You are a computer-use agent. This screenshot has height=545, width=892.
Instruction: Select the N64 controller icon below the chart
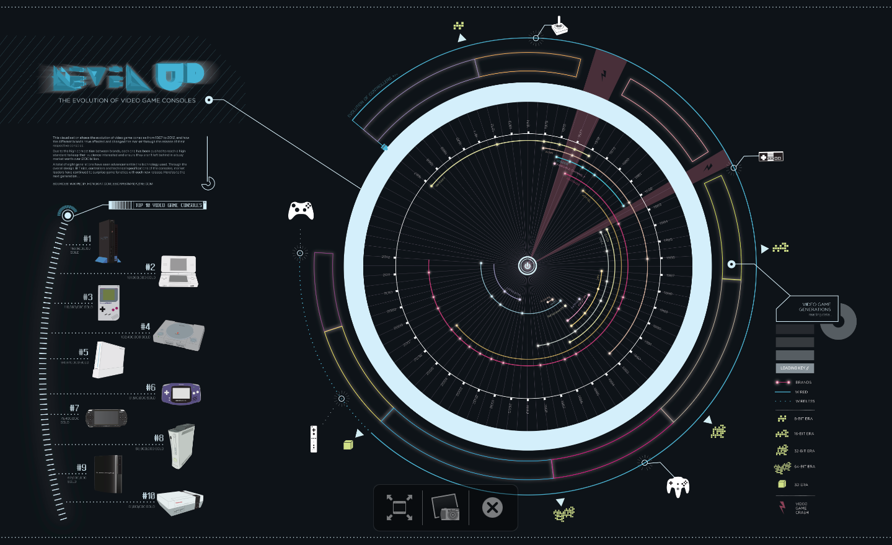coord(678,487)
